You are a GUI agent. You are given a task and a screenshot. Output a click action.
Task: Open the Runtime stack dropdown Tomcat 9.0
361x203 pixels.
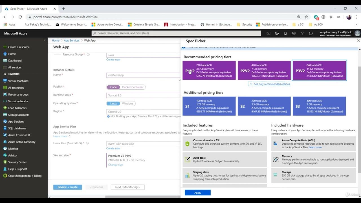pyautogui.click(x=143, y=95)
